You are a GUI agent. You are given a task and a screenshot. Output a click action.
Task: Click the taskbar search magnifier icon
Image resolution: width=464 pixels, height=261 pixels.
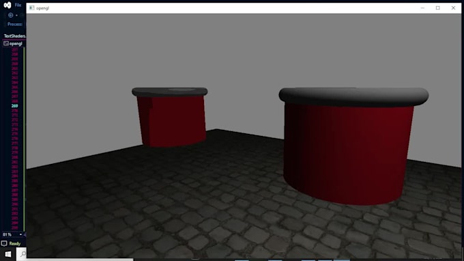23,254
